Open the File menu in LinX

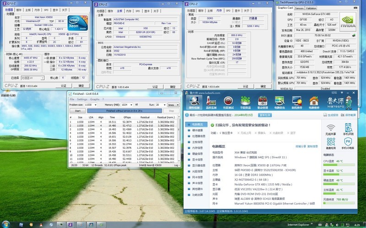click(x=72, y=99)
